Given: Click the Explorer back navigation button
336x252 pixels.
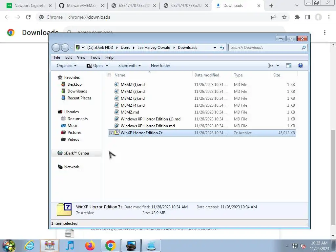Looking at the screenshot, I should [x=56, y=48].
